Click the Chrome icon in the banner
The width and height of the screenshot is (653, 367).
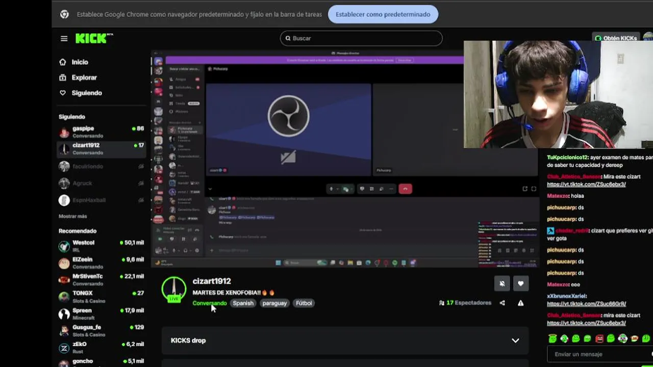(64, 14)
